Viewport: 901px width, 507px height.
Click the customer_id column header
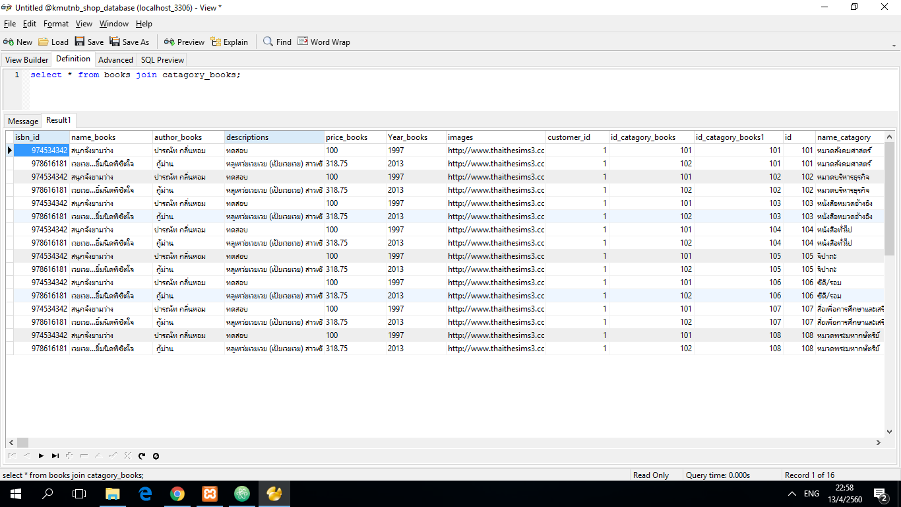pos(577,137)
